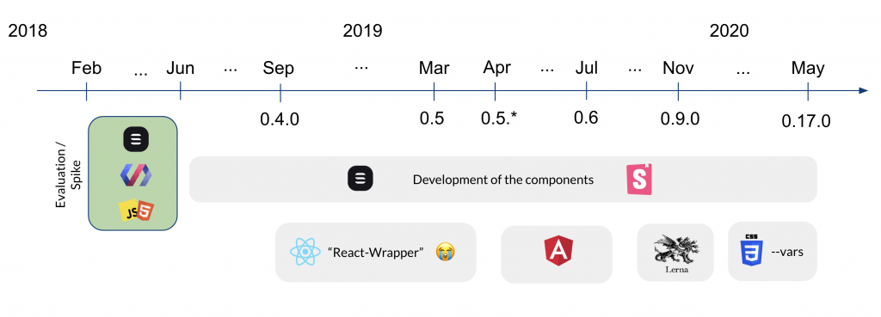Click the 2018 year label

point(28,31)
